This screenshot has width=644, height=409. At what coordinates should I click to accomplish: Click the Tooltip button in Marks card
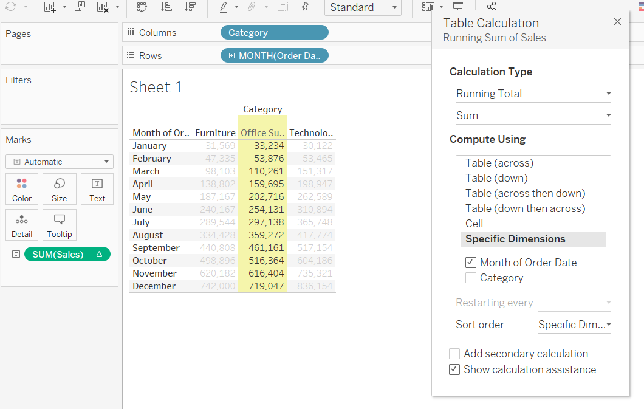(x=60, y=225)
